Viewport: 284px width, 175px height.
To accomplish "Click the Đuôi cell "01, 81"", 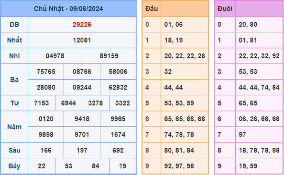I will point(259,40).
